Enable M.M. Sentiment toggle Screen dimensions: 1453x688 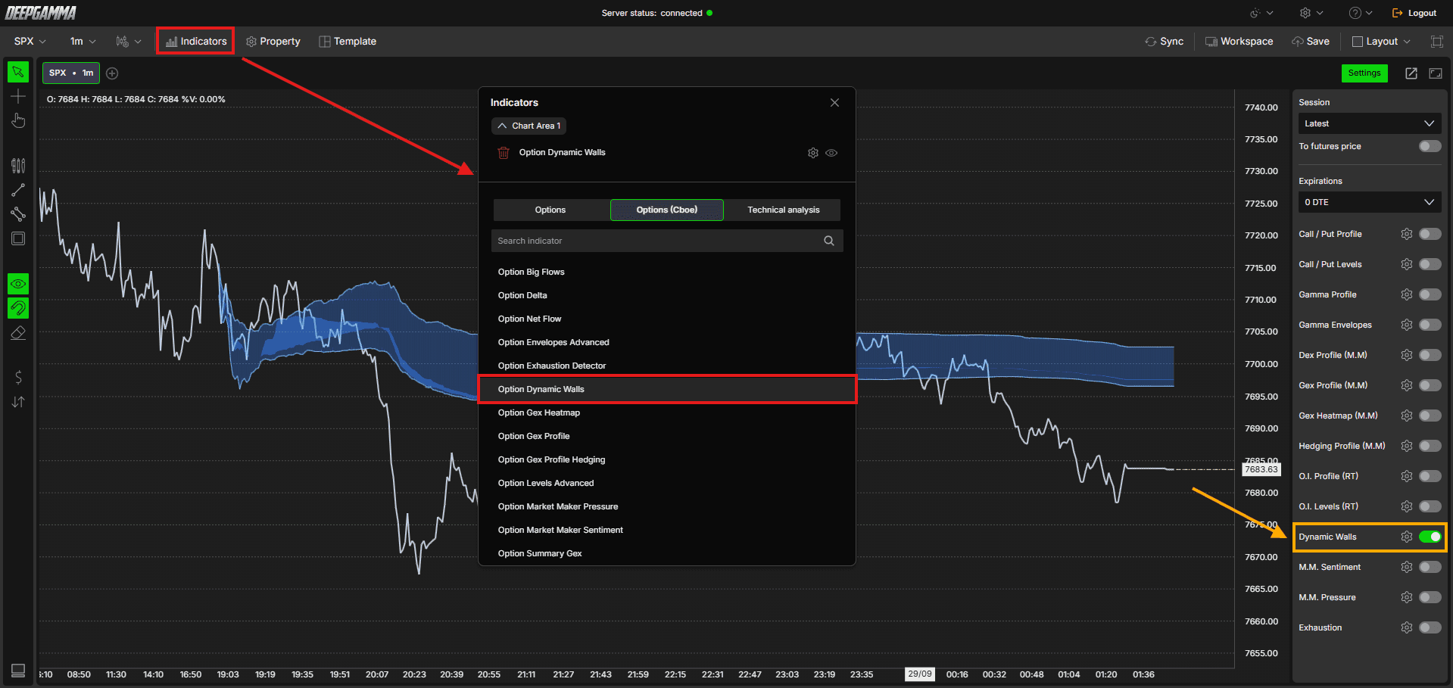tap(1430, 567)
